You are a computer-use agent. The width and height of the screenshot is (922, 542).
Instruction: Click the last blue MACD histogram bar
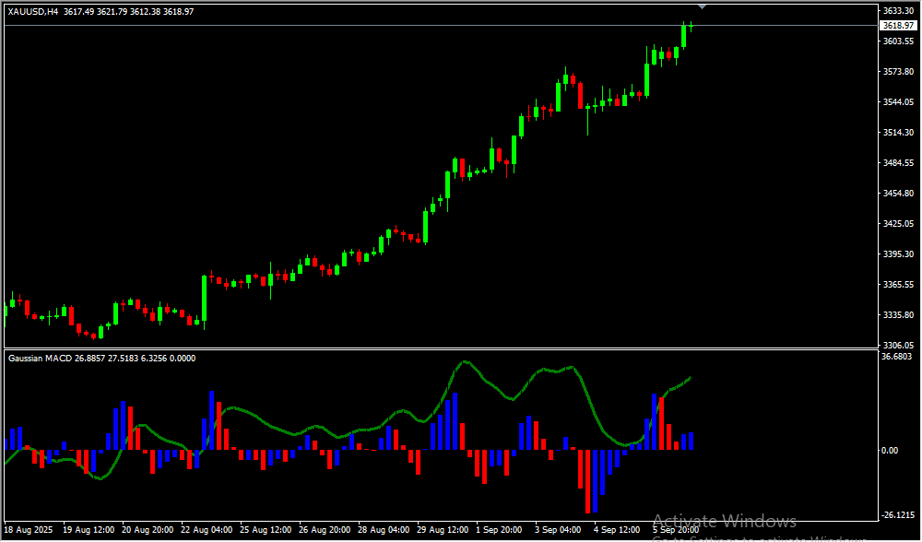(x=691, y=441)
